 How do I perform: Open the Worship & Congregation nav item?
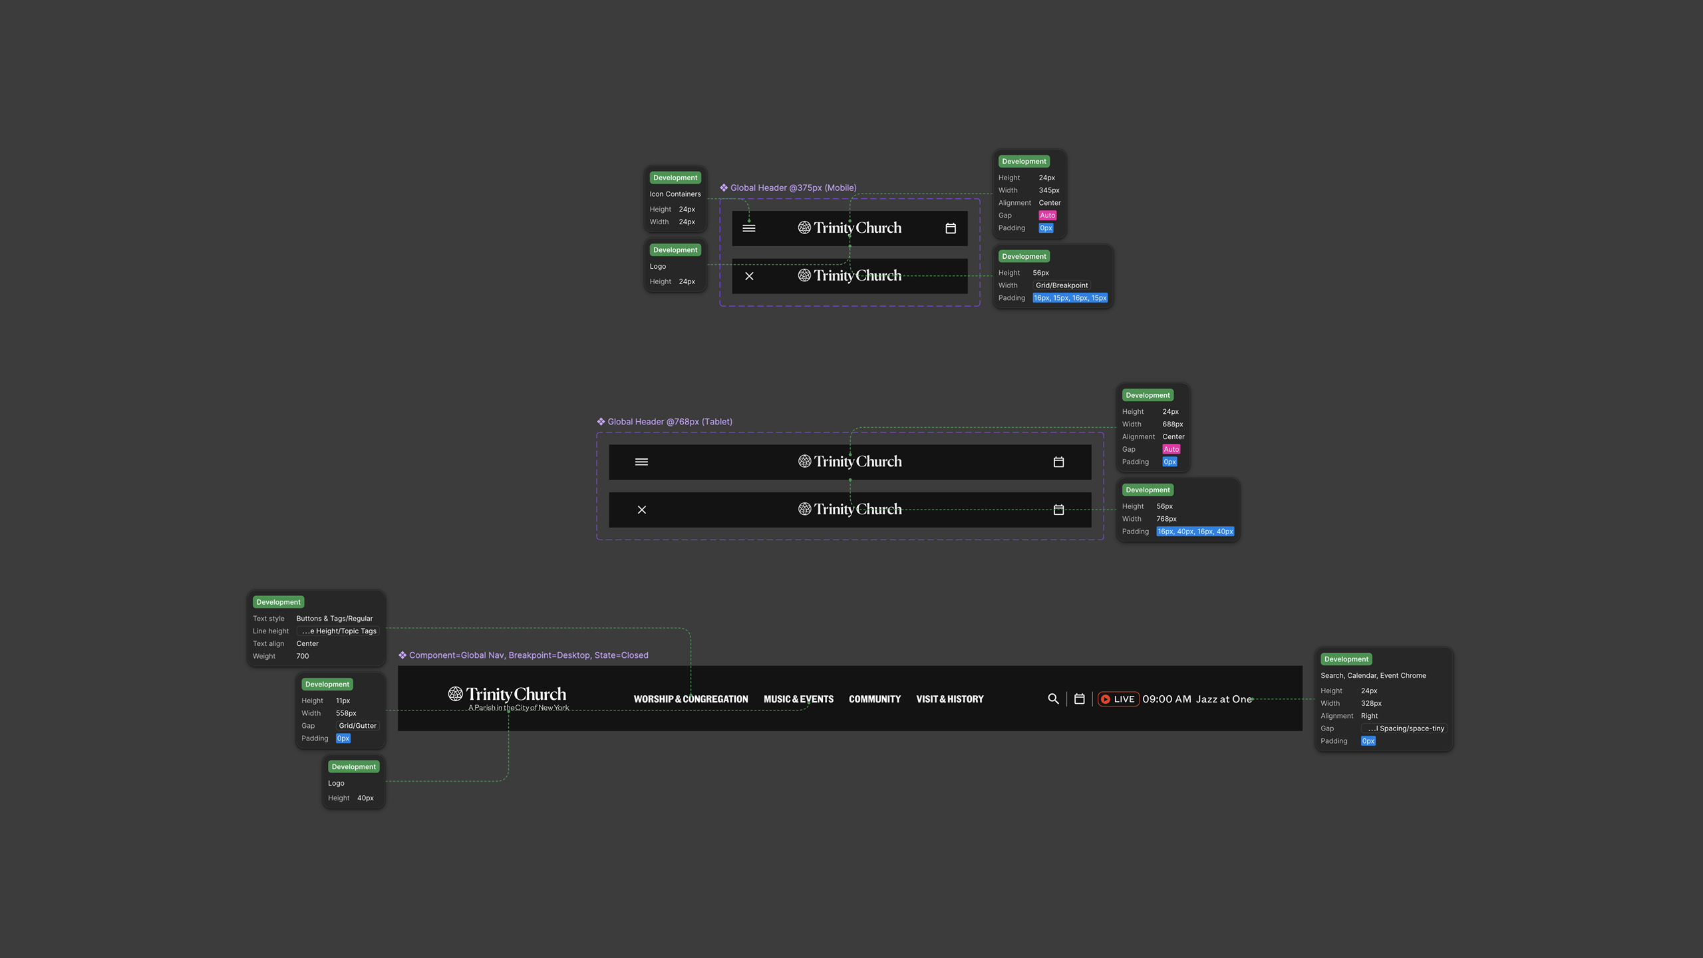[x=691, y=699]
